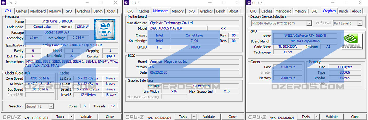
Task: Open the About tab in the Graphics window
Action: [x=356, y=11]
